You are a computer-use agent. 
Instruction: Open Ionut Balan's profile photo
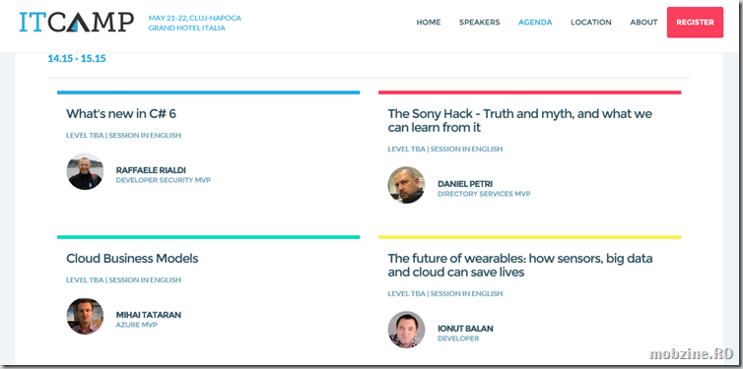coord(406,330)
